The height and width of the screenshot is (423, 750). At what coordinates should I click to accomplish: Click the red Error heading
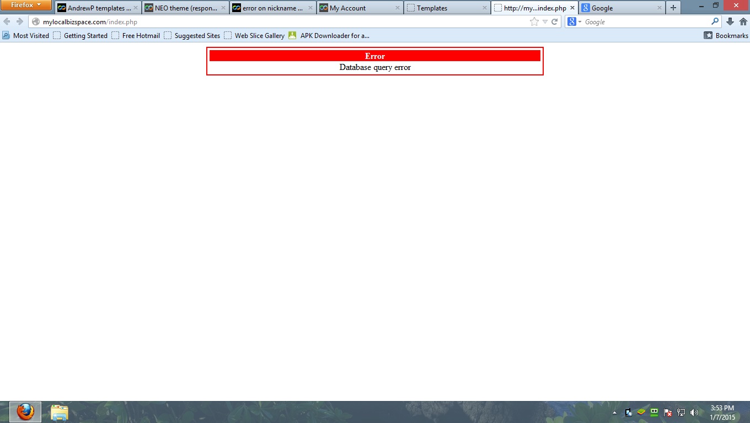[x=375, y=56]
